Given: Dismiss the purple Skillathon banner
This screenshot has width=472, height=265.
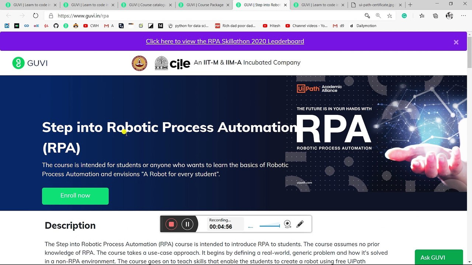Looking at the screenshot, I should tap(456, 42).
